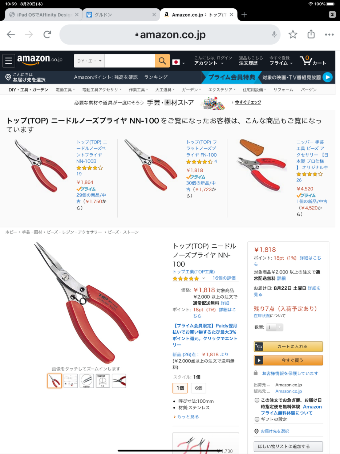
Task: Expand the 電動工具 navigation dropdown
Action: click(x=65, y=90)
